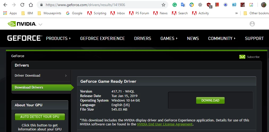
Task: Open the browser home page icon
Action: click(x=31, y=5)
